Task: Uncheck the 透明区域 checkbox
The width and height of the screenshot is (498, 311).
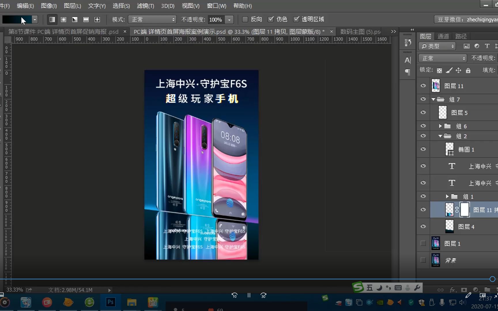Action: point(296,19)
